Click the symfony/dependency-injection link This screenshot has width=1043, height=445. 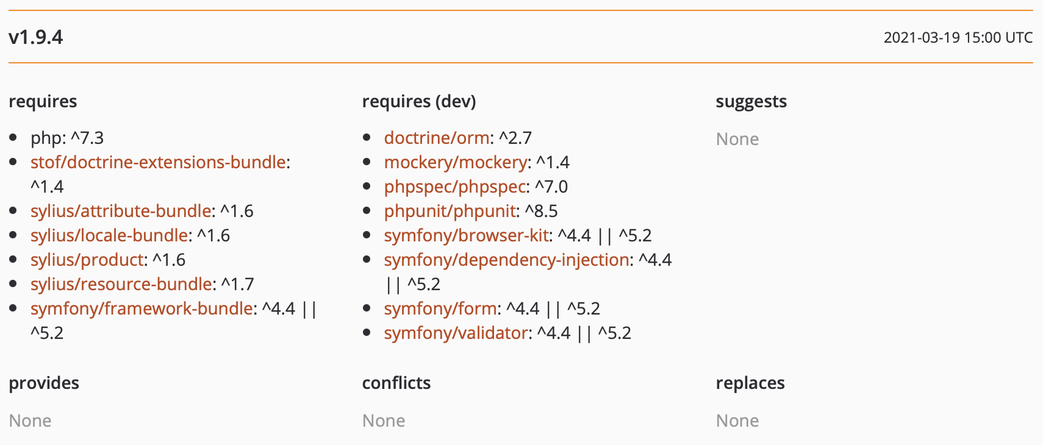[506, 260]
